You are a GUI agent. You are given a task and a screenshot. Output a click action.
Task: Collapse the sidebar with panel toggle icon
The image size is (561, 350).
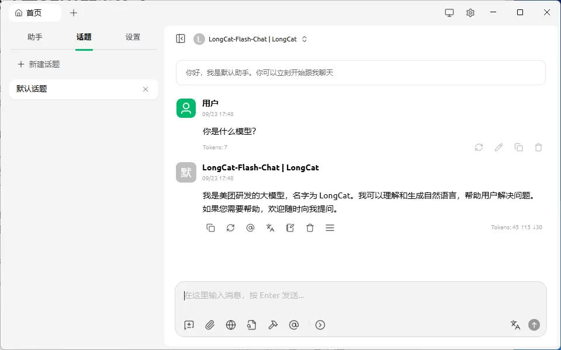point(181,38)
